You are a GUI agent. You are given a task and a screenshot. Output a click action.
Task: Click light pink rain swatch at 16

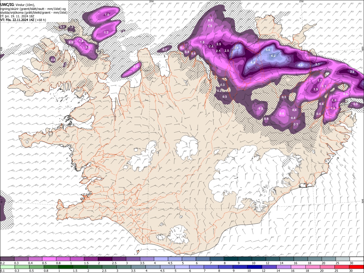point(298,267)
